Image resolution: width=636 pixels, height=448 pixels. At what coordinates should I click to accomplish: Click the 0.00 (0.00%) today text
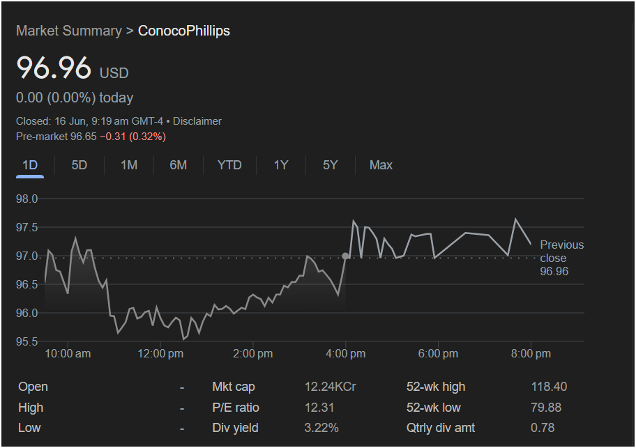(x=75, y=98)
